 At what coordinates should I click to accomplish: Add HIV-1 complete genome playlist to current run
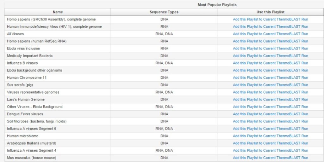click(x=270, y=27)
